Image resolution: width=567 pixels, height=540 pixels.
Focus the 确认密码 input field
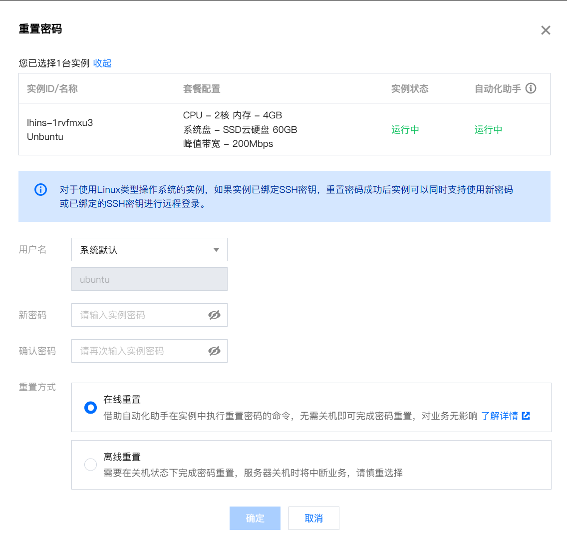click(149, 351)
